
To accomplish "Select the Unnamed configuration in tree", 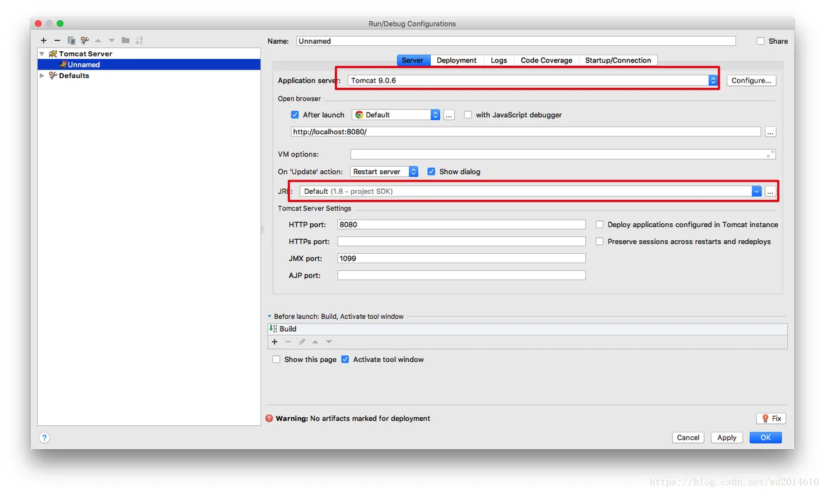I will (149, 65).
